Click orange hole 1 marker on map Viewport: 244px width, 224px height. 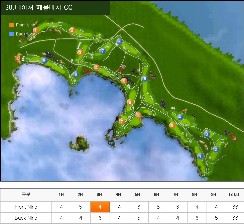coord(36,30)
